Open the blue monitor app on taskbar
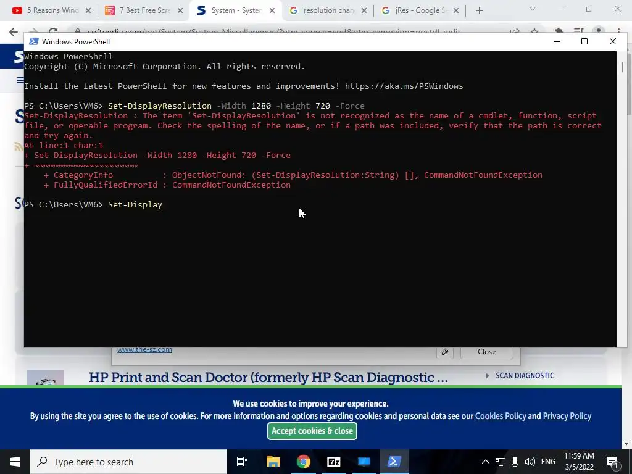 (364, 462)
